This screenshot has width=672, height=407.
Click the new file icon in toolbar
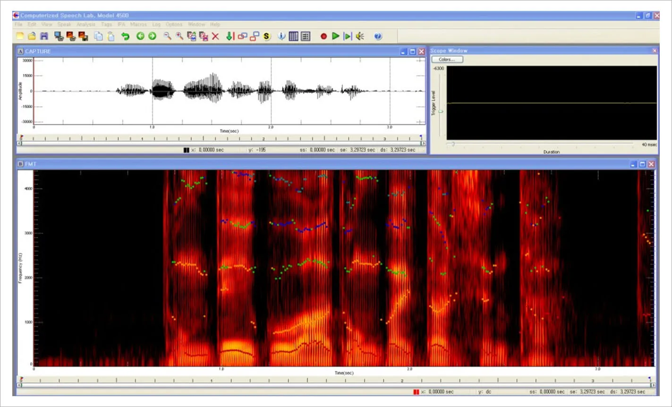click(20, 36)
